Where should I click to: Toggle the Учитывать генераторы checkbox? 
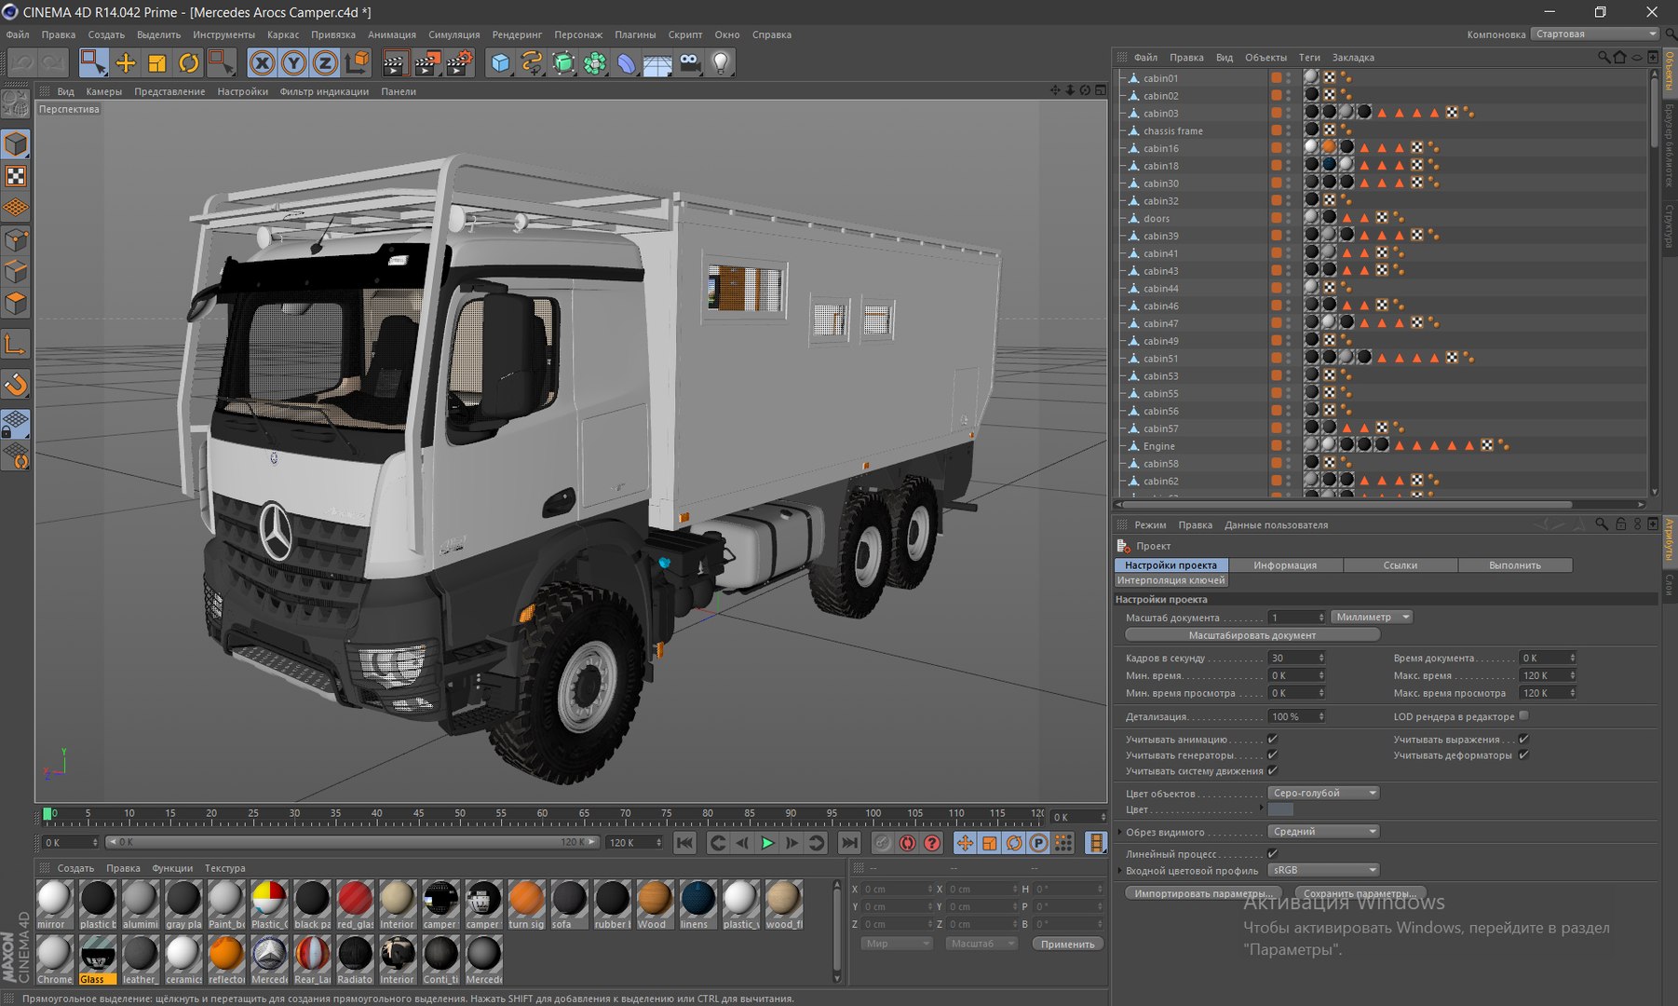[1272, 754]
